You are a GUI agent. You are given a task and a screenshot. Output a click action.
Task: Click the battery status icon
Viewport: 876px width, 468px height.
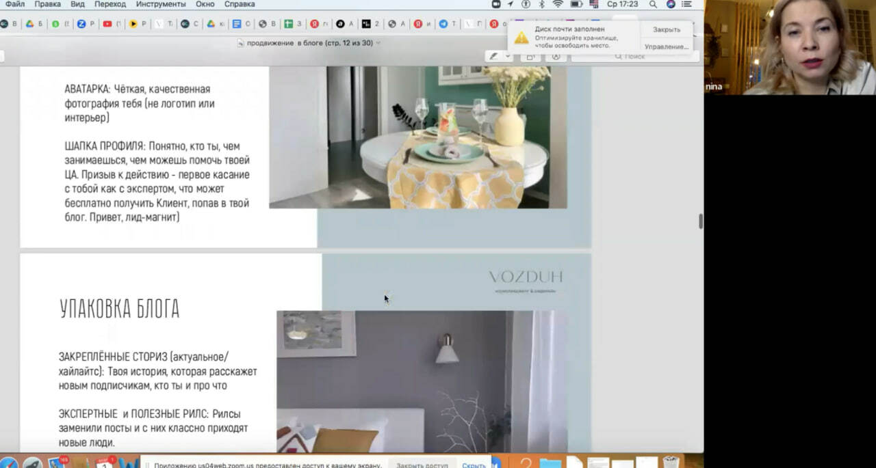pos(576,4)
